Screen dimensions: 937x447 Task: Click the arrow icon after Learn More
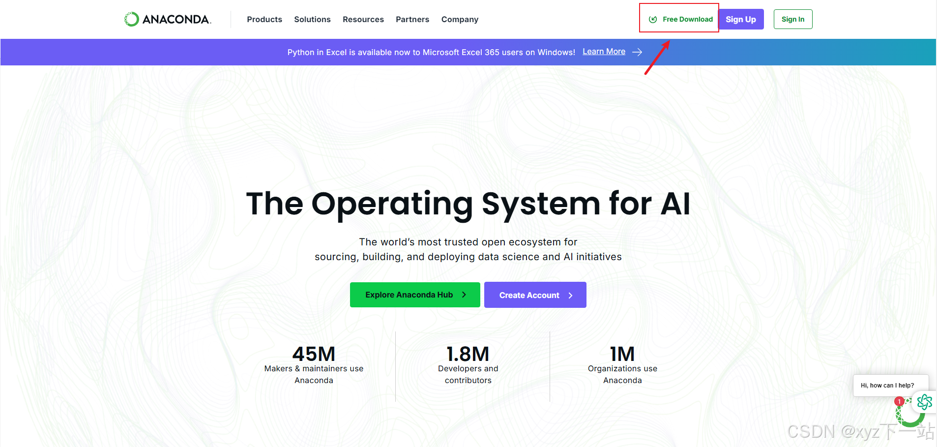point(637,52)
